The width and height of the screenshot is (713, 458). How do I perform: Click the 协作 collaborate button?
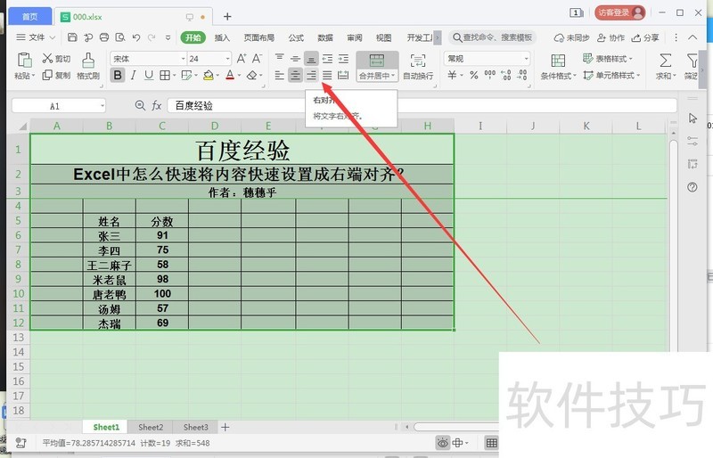click(611, 37)
